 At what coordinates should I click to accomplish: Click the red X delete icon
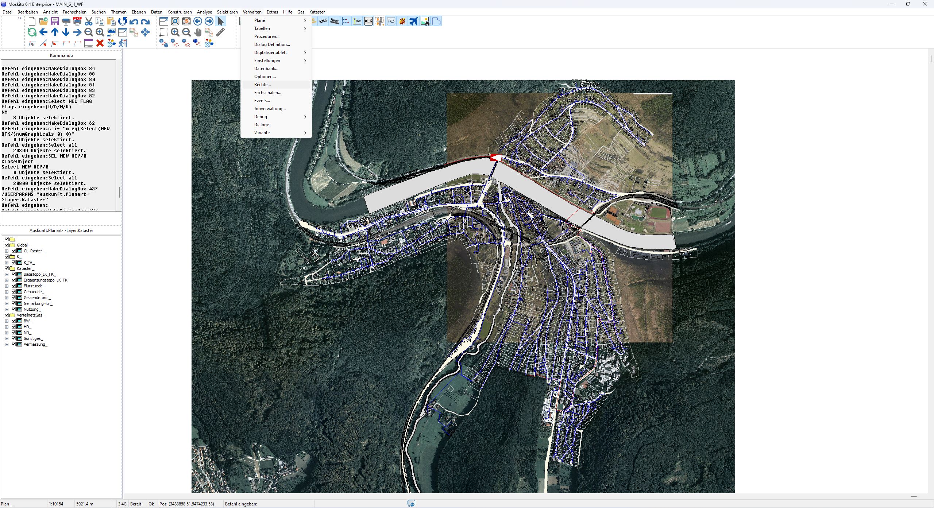click(100, 43)
